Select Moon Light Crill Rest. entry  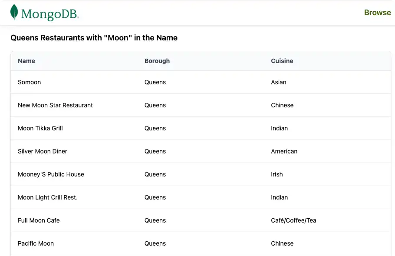pyautogui.click(x=48, y=197)
